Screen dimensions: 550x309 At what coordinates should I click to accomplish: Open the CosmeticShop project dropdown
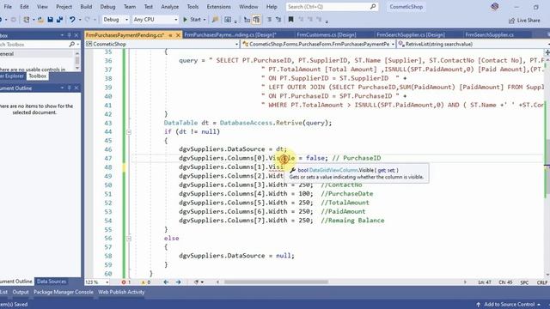[x=162, y=44]
